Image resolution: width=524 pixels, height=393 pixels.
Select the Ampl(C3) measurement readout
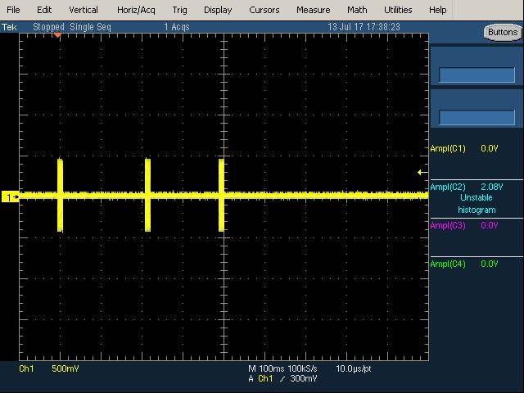coord(464,225)
